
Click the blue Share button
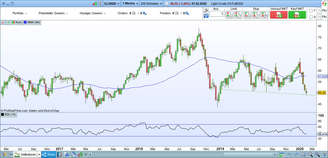click(48, 154)
